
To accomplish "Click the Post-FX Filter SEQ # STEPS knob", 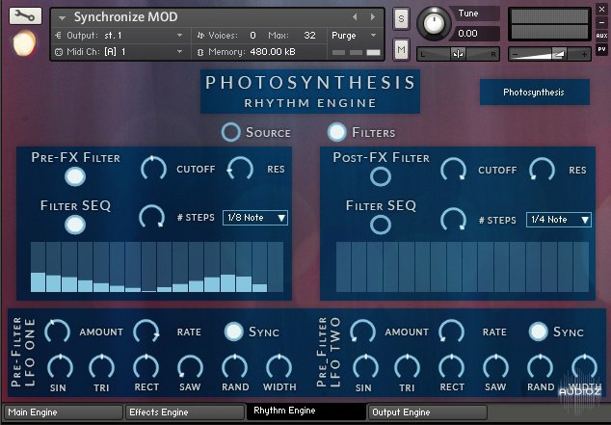I will [453, 220].
